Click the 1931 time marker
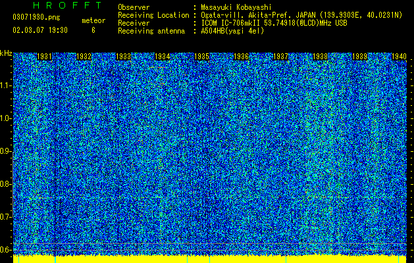Screen dimensions: 414x263 [44, 57]
